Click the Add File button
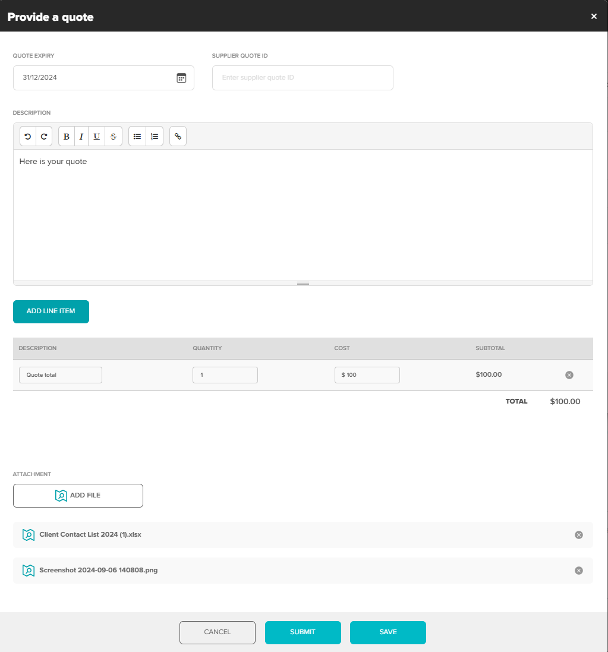The width and height of the screenshot is (608, 652). point(78,496)
